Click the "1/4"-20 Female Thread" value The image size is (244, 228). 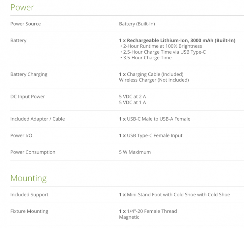152,211
